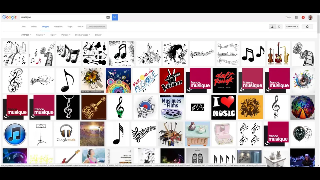Open the I love Music thumbnail
The height and width of the screenshot is (180, 320).
(x=223, y=107)
